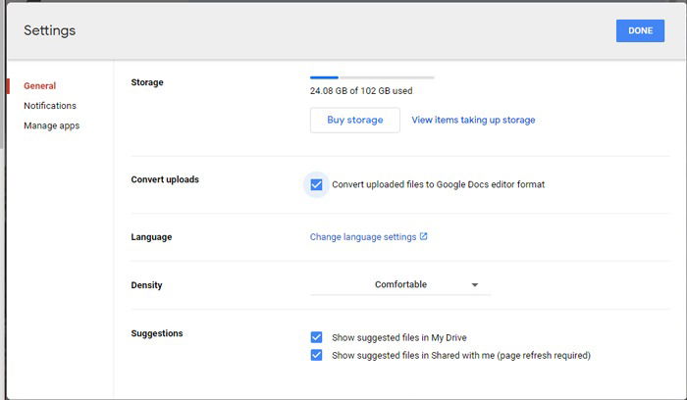687x400 pixels.
Task: Click the Convert uploaded files to Google Docs label
Action: (x=438, y=184)
